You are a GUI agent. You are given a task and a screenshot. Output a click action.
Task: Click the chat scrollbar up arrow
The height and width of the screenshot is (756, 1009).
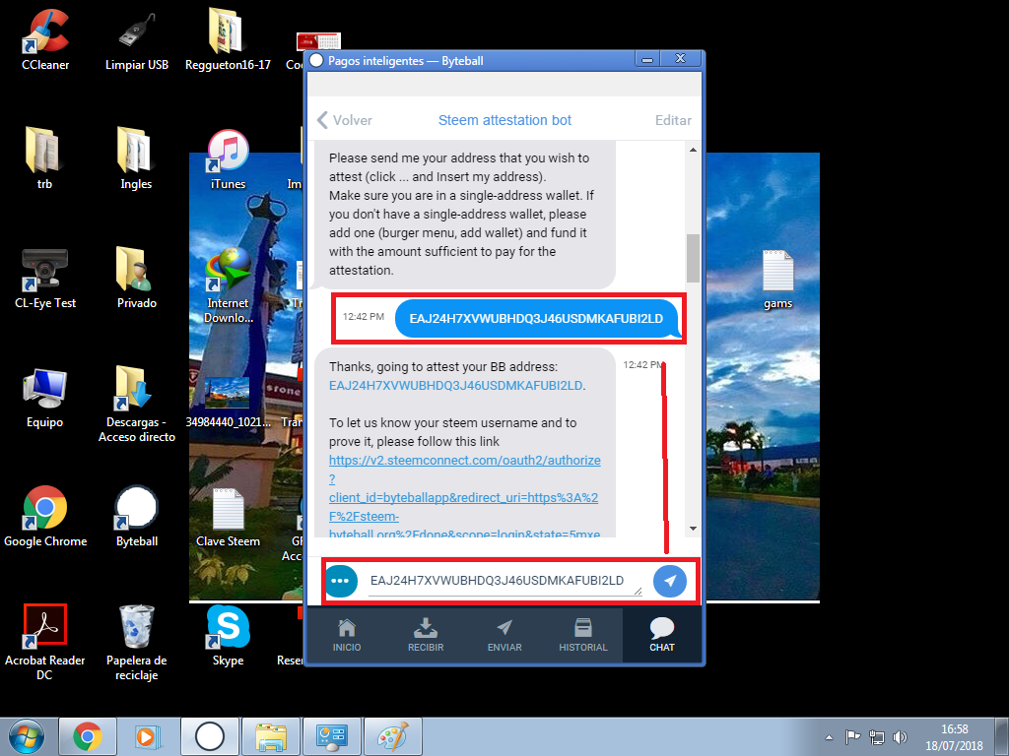693,150
